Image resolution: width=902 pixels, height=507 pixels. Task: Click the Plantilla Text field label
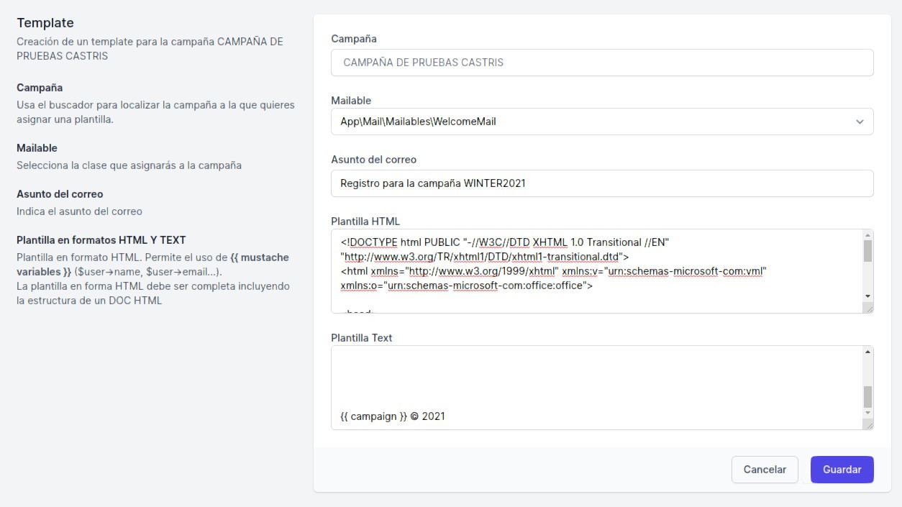click(361, 337)
